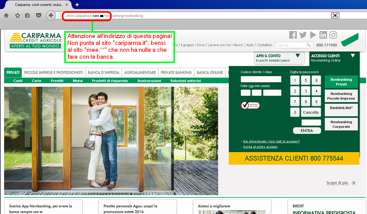Viewport: 367px width, 214px height.
Task: Open the Banca Online tab
Action: tap(210, 73)
